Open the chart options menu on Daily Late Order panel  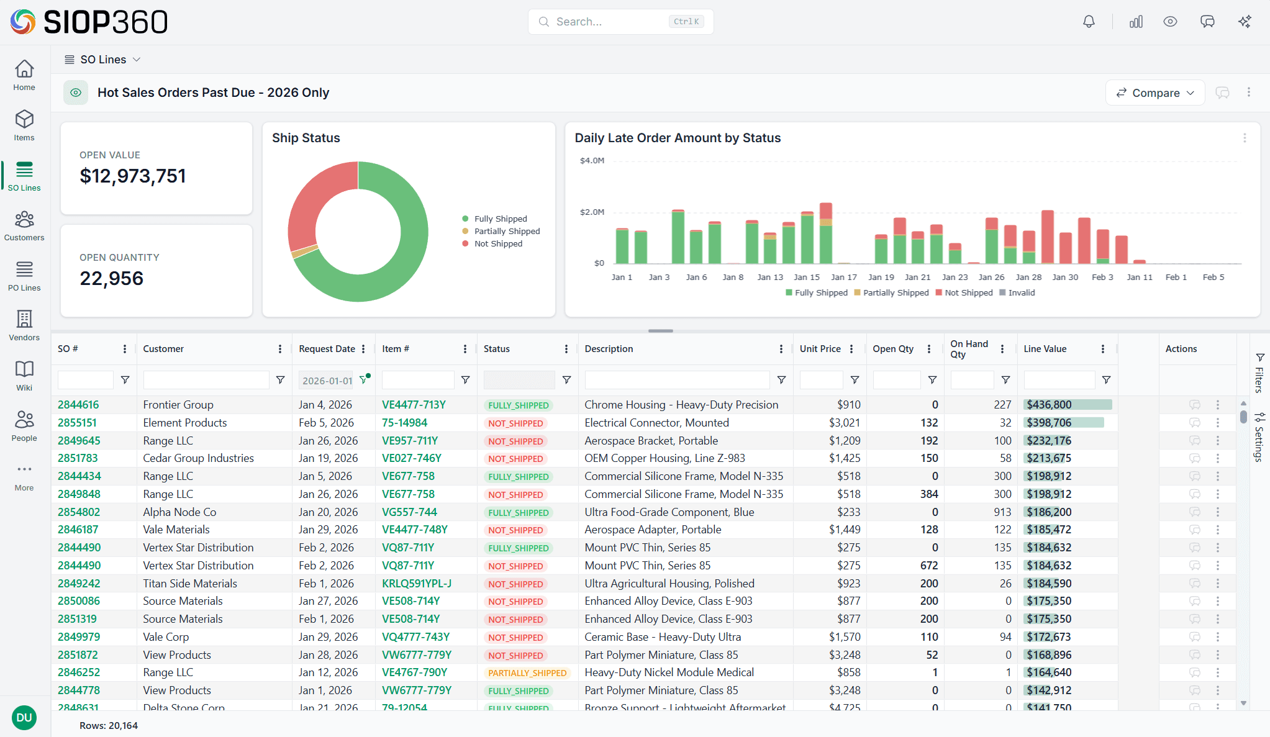1245,138
